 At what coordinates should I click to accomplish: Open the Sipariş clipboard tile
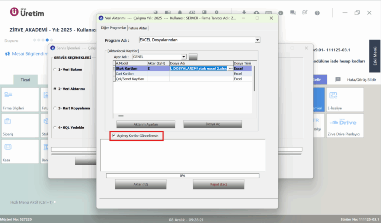20,125
